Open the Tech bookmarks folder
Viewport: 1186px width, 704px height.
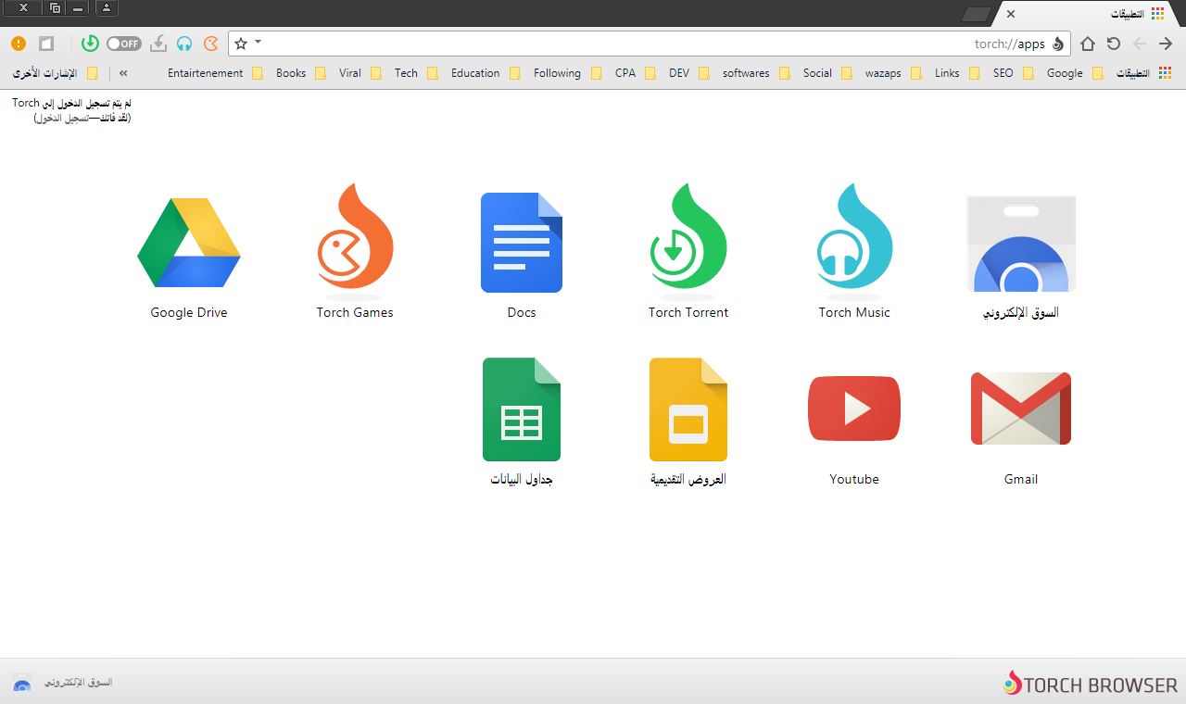coord(416,73)
